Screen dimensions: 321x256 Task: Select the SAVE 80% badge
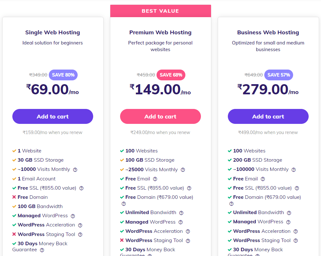pyautogui.click(x=63, y=75)
